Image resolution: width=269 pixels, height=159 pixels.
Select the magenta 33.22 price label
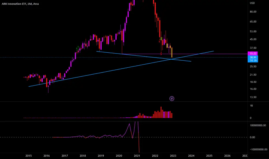(253, 53)
